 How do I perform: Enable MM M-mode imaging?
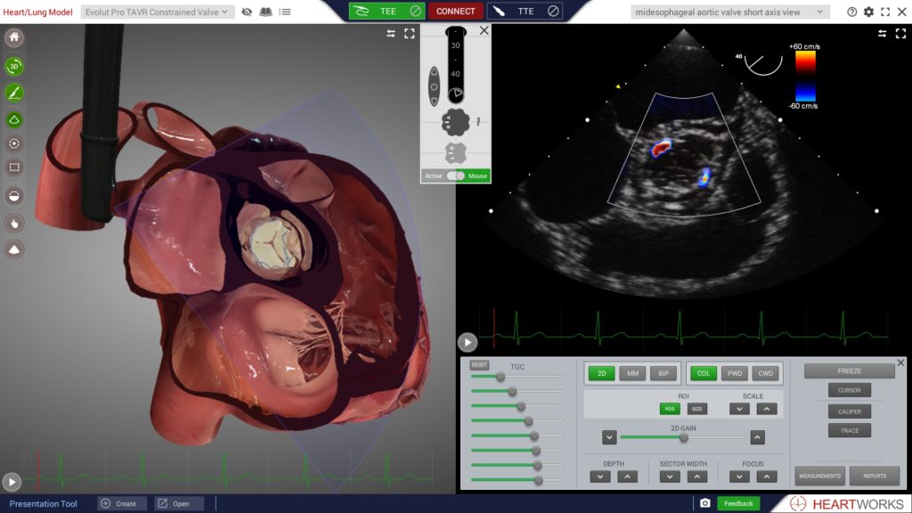tap(632, 373)
